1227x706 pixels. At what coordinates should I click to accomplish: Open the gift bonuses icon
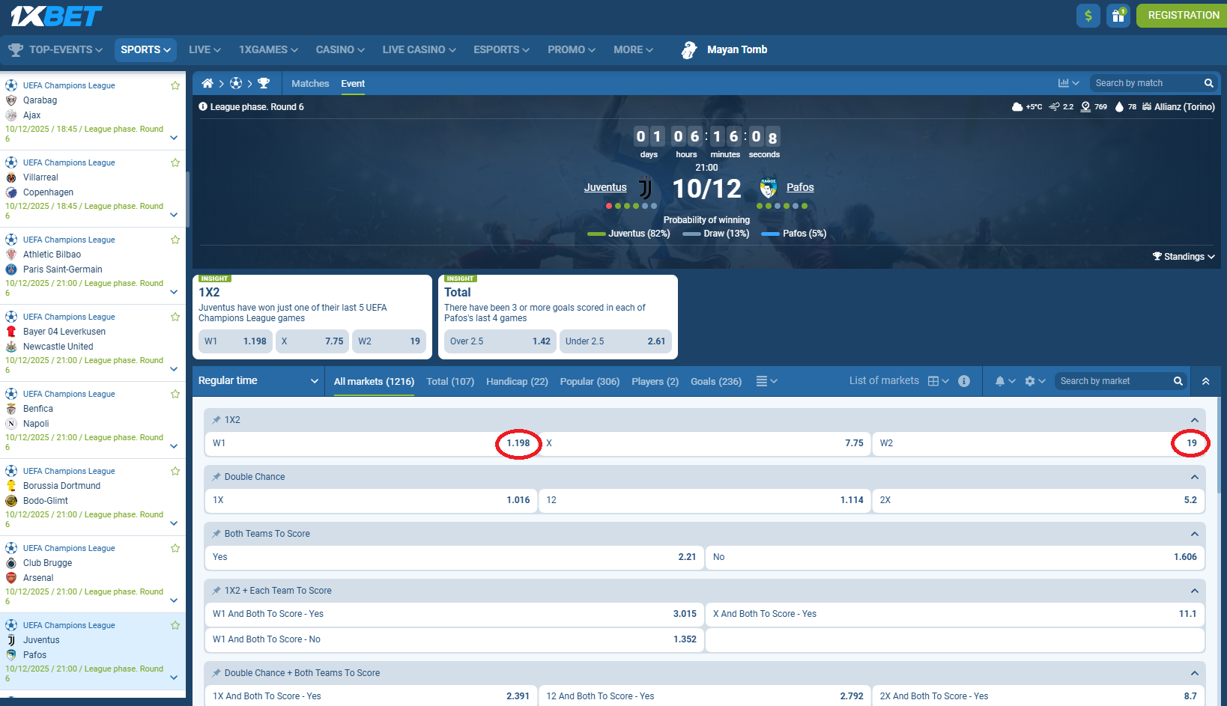point(1118,16)
